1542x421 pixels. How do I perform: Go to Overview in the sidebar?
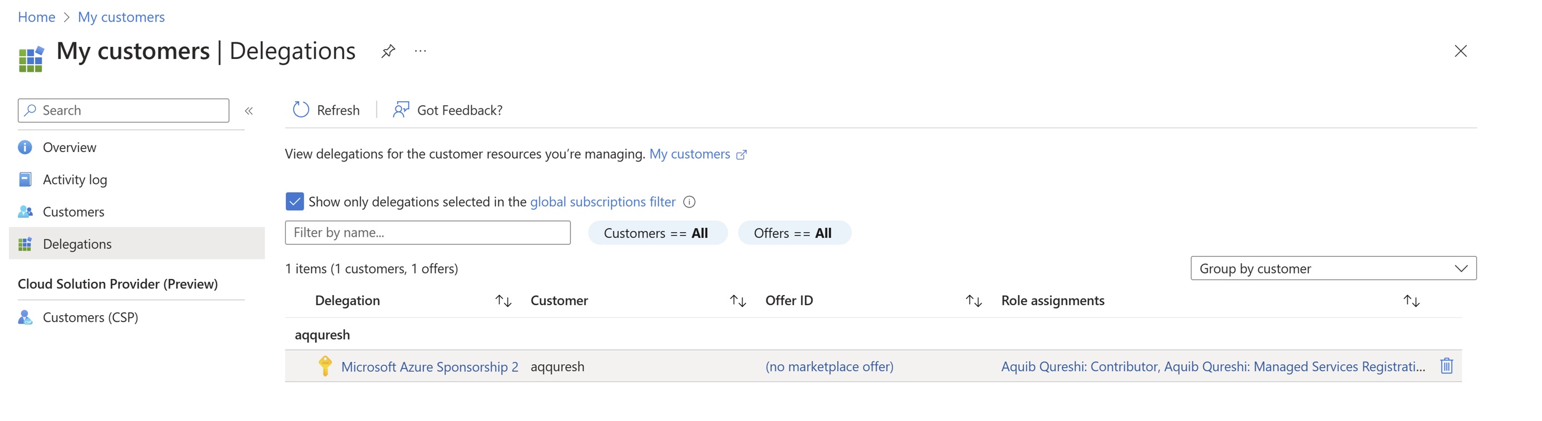[x=70, y=148]
